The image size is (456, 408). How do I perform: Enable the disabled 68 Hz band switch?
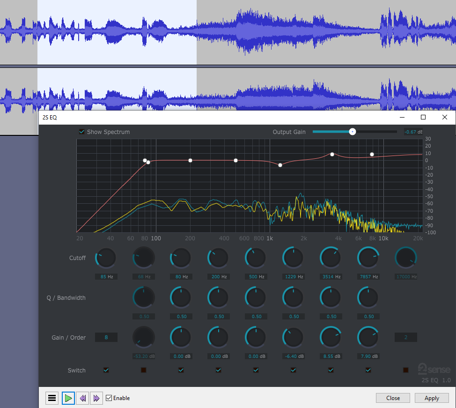coord(143,370)
